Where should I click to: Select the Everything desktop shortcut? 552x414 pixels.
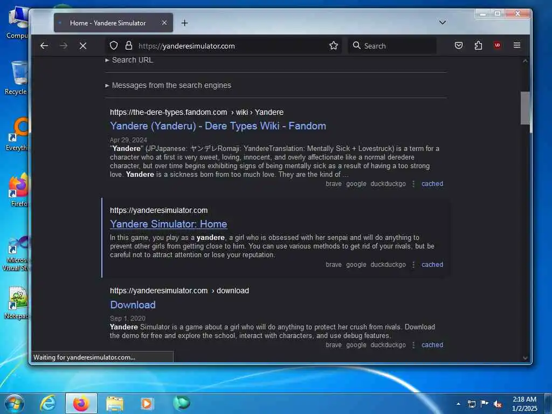tap(18, 134)
